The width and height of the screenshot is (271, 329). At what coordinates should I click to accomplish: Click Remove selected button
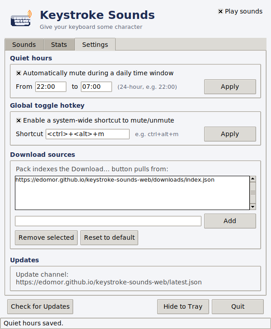pyautogui.click(x=46, y=238)
